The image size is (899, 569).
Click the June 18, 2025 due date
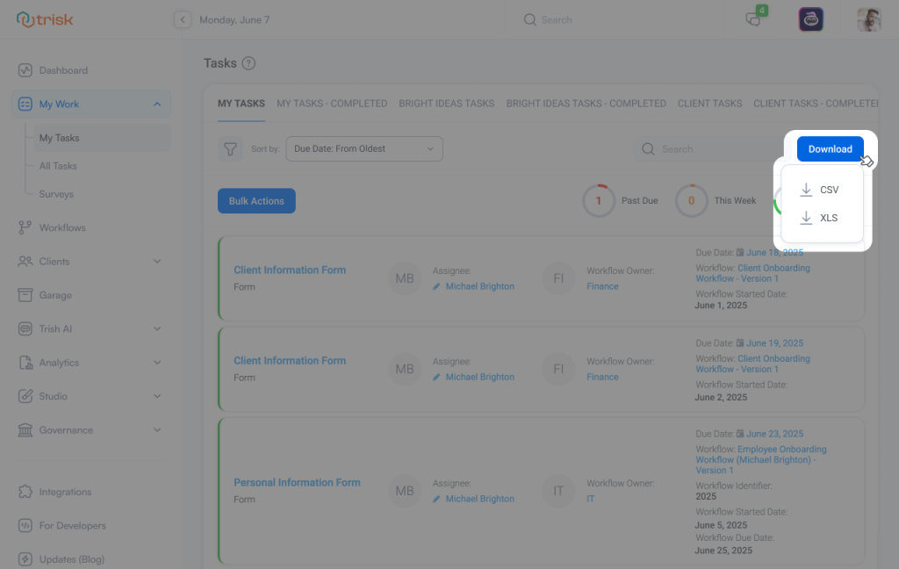pos(774,252)
